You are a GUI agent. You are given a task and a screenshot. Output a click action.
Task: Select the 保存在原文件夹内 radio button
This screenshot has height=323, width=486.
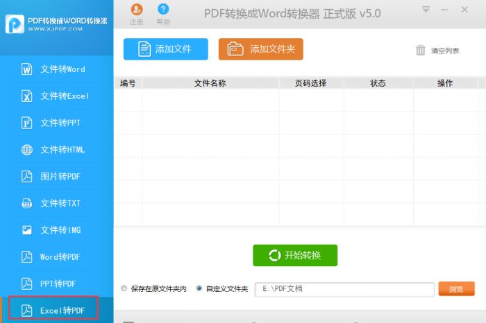pyautogui.click(x=124, y=288)
